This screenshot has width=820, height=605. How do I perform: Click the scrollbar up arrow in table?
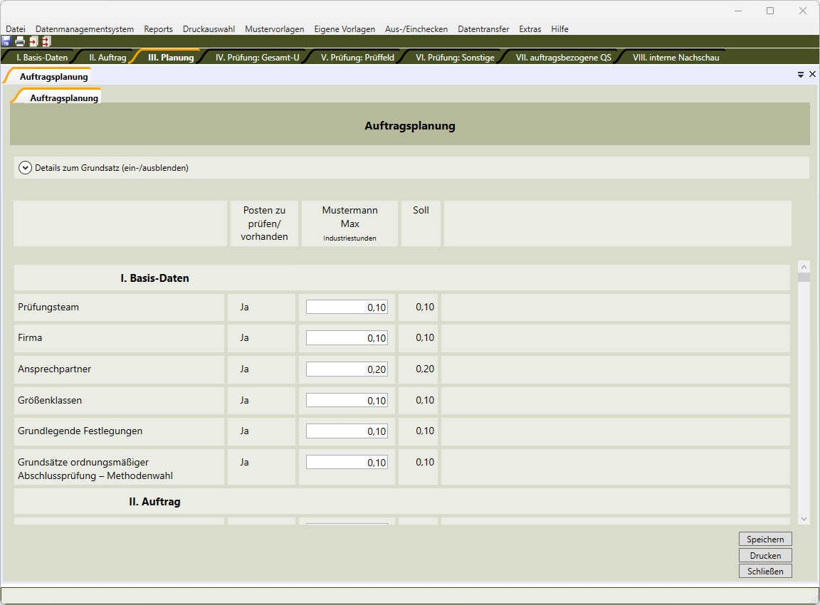click(804, 267)
